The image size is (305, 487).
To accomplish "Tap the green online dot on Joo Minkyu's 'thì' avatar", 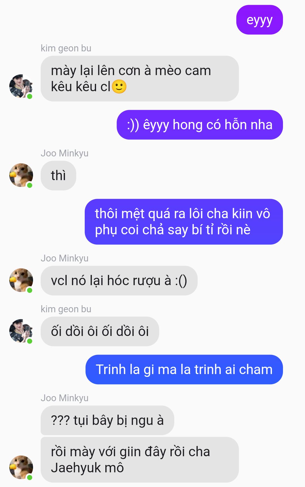I will click(x=30, y=185).
